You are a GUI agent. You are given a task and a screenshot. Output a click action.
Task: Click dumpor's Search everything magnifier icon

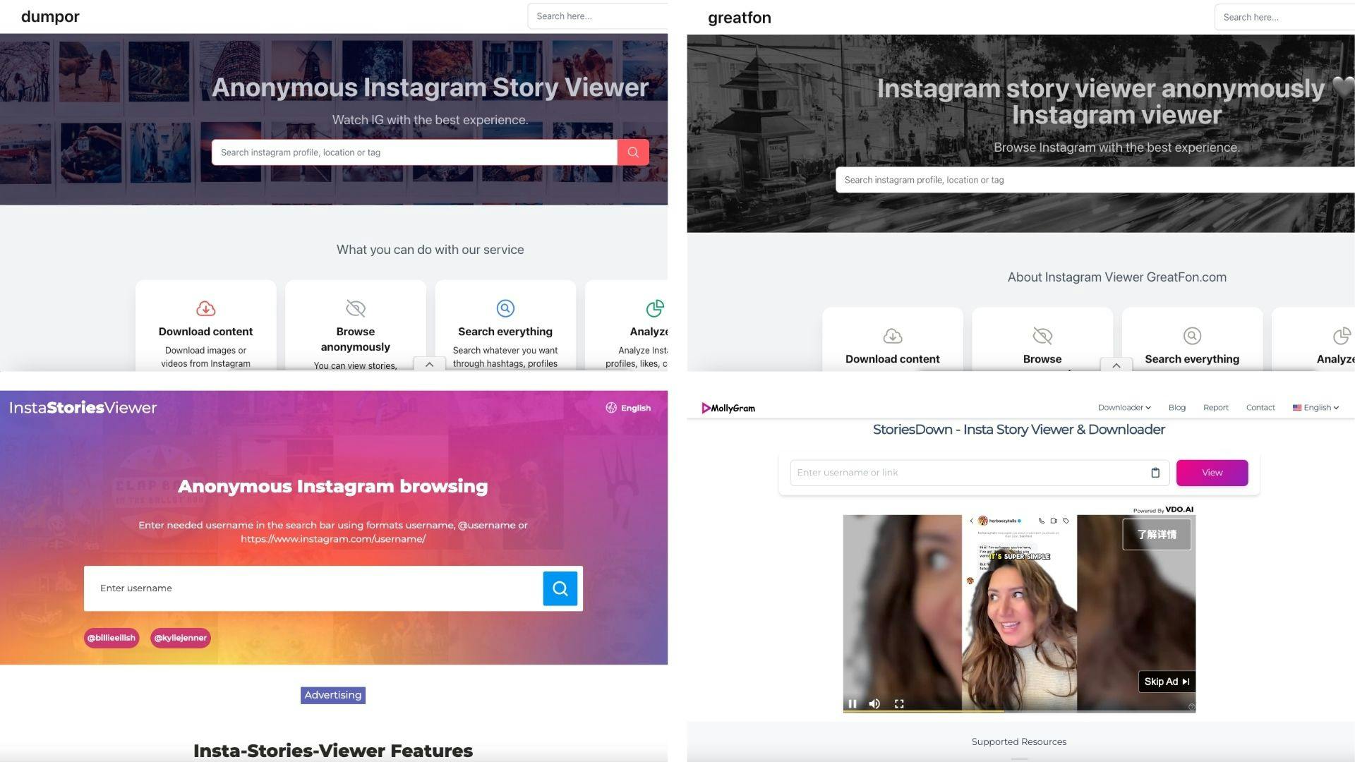505,308
